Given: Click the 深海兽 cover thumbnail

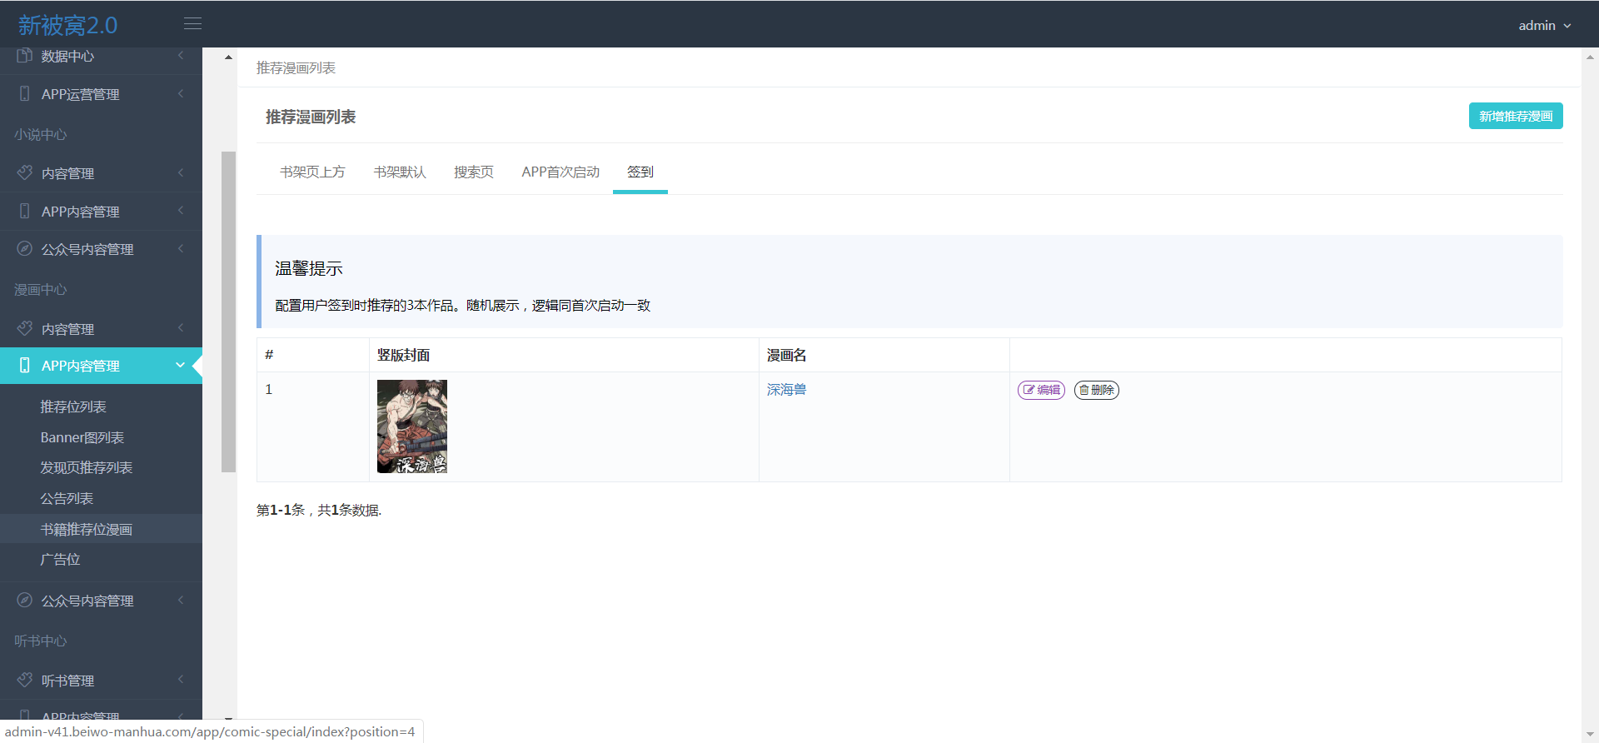Looking at the screenshot, I should click(412, 426).
